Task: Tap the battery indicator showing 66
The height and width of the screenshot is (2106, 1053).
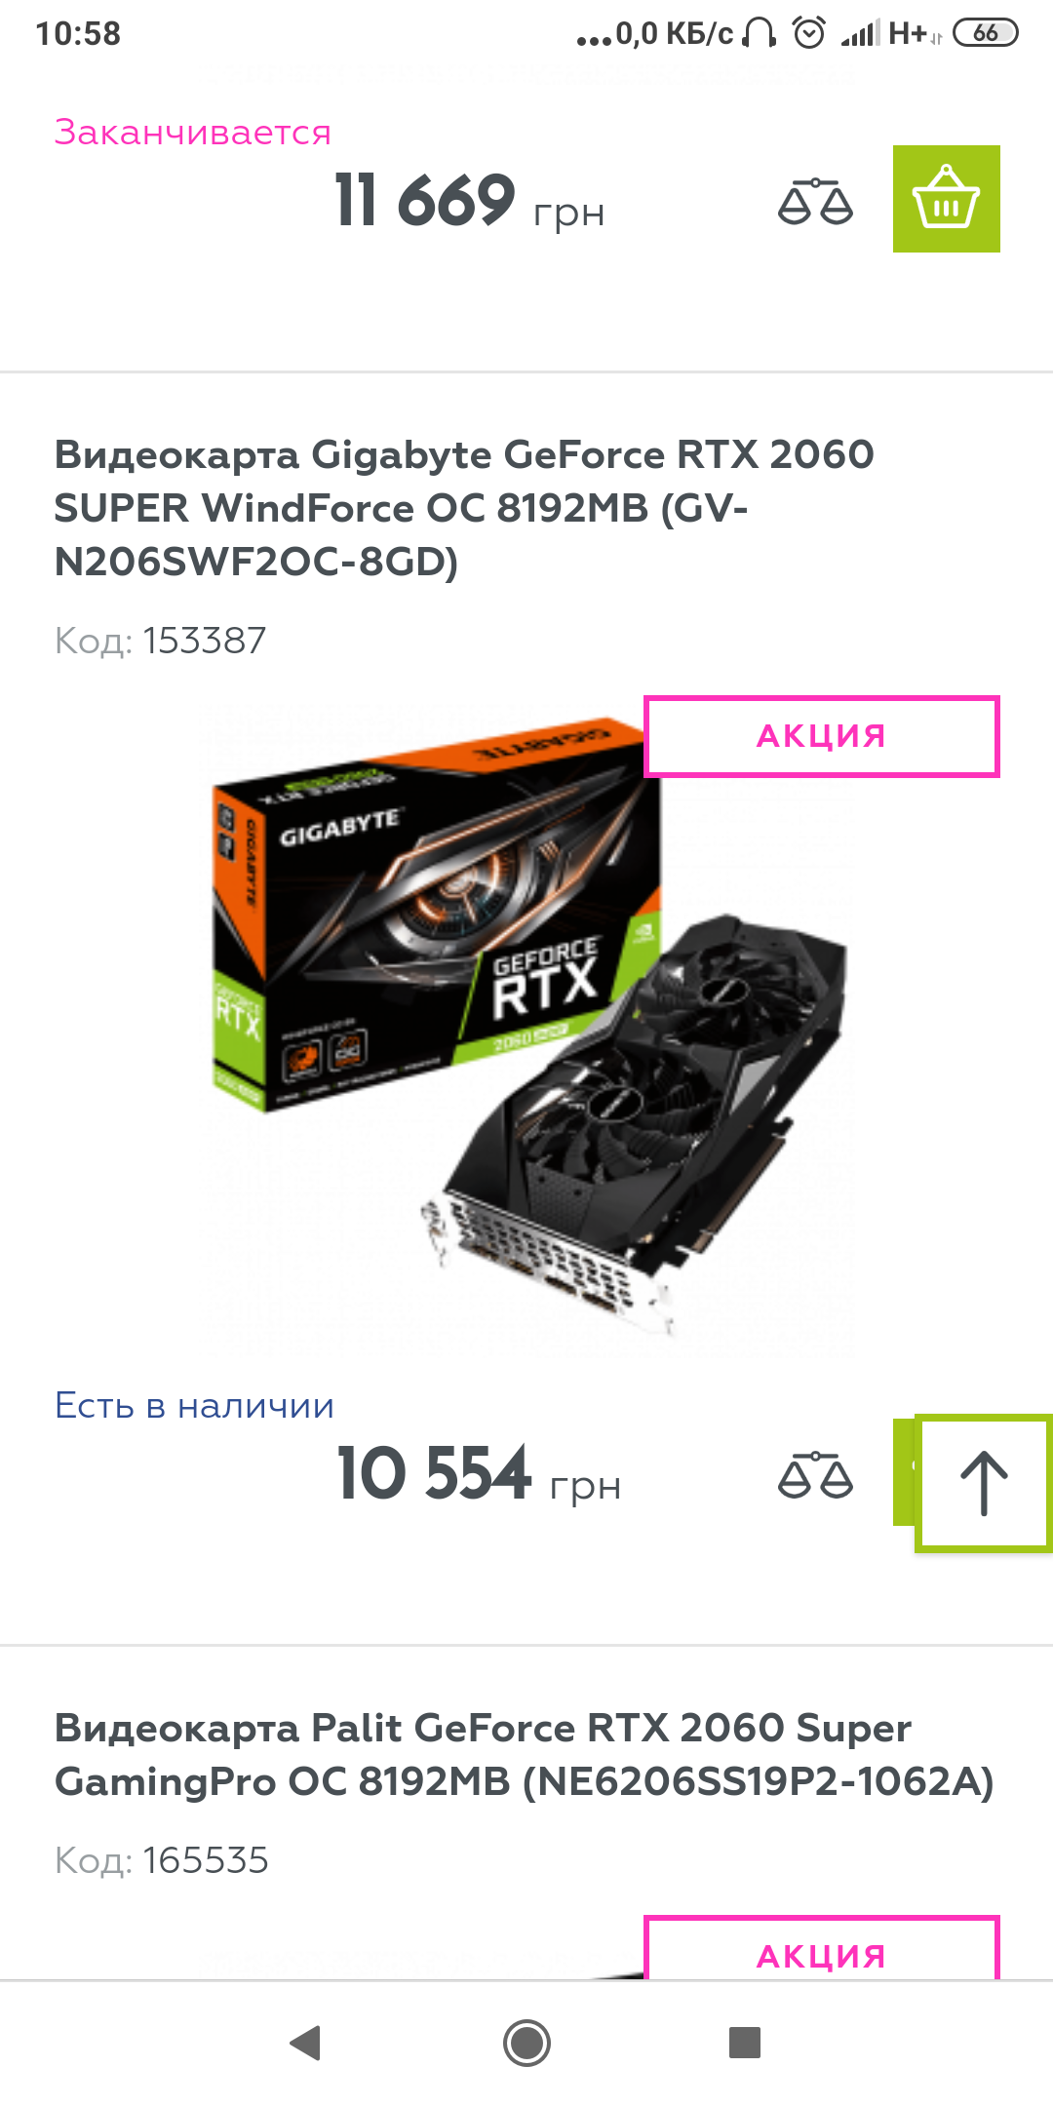Action: 985,33
